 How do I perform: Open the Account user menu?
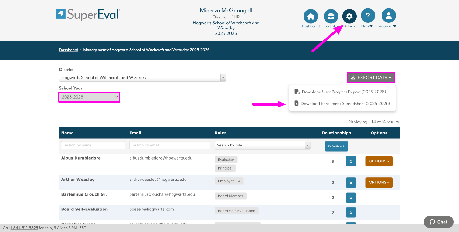point(389,16)
